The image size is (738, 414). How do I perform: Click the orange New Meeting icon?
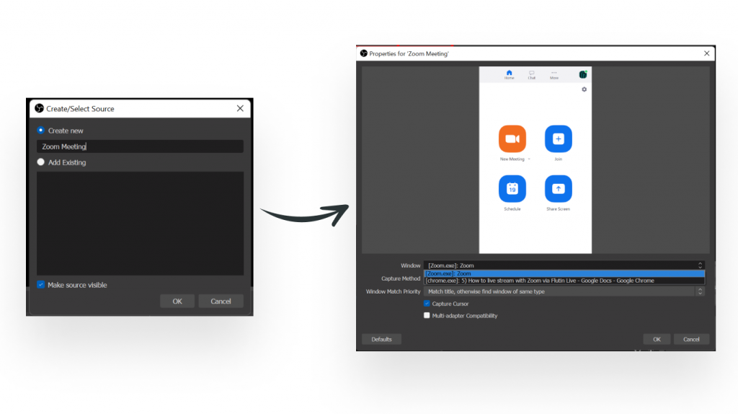(512, 138)
